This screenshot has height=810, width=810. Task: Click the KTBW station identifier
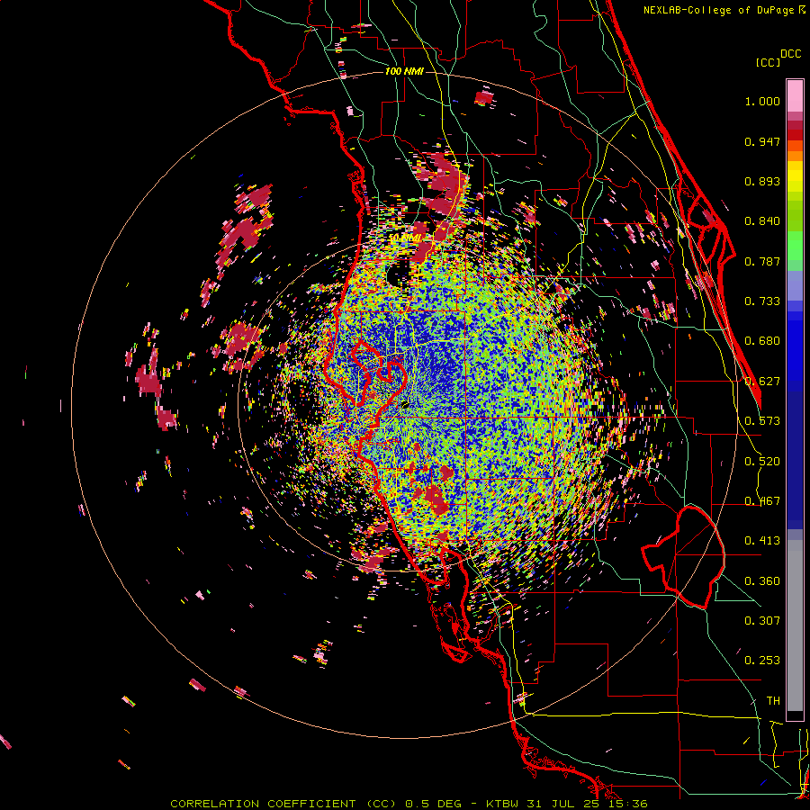click(501, 804)
